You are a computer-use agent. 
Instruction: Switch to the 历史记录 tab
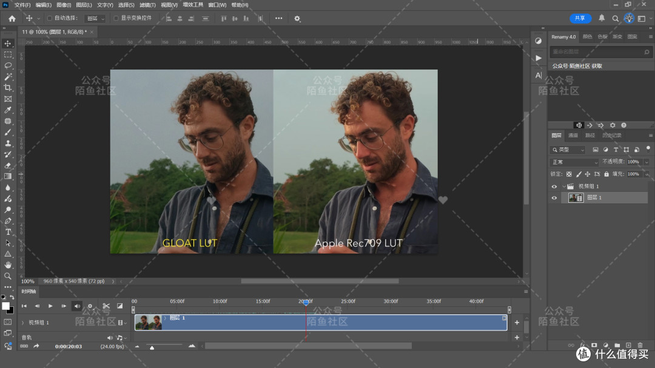612,136
